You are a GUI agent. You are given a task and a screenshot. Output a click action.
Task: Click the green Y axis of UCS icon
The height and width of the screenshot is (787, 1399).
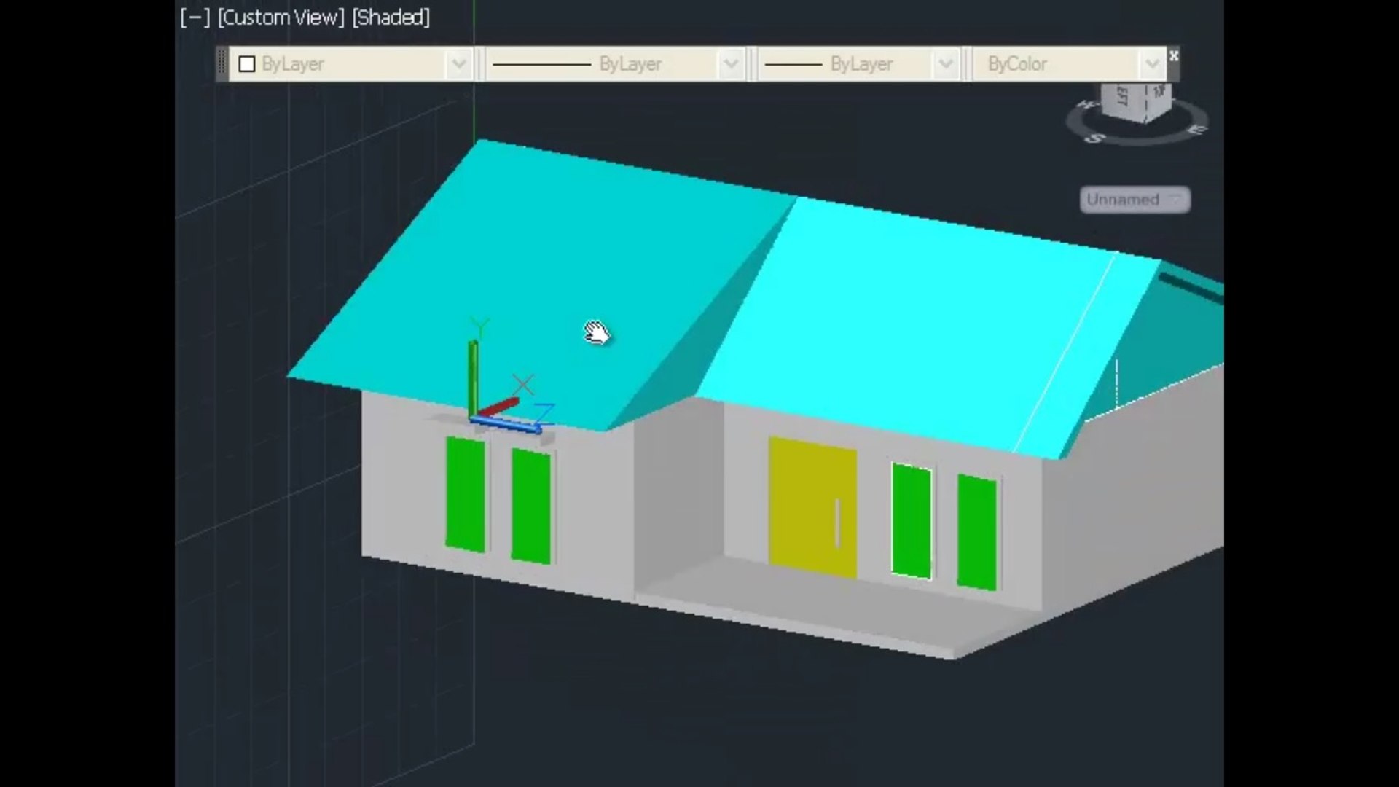(473, 375)
